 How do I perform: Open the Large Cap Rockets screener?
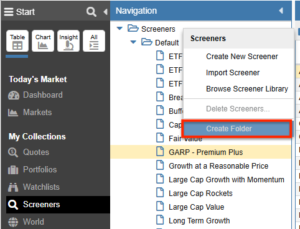click(x=200, y=194)
